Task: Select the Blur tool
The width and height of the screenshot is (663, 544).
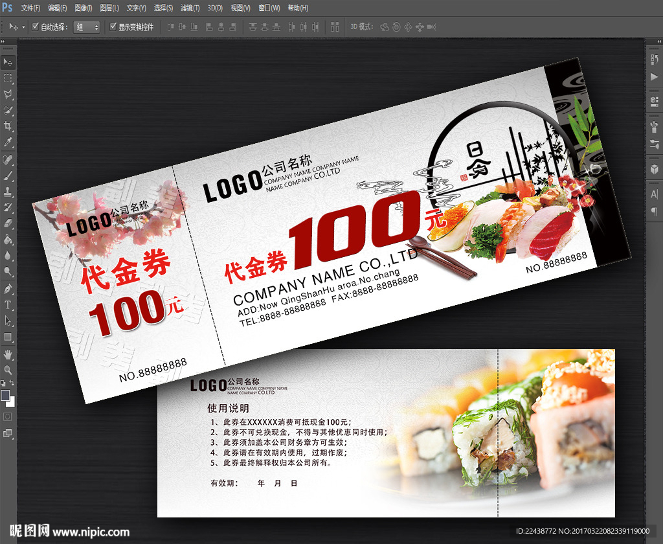Action: (x=8, y=255)
